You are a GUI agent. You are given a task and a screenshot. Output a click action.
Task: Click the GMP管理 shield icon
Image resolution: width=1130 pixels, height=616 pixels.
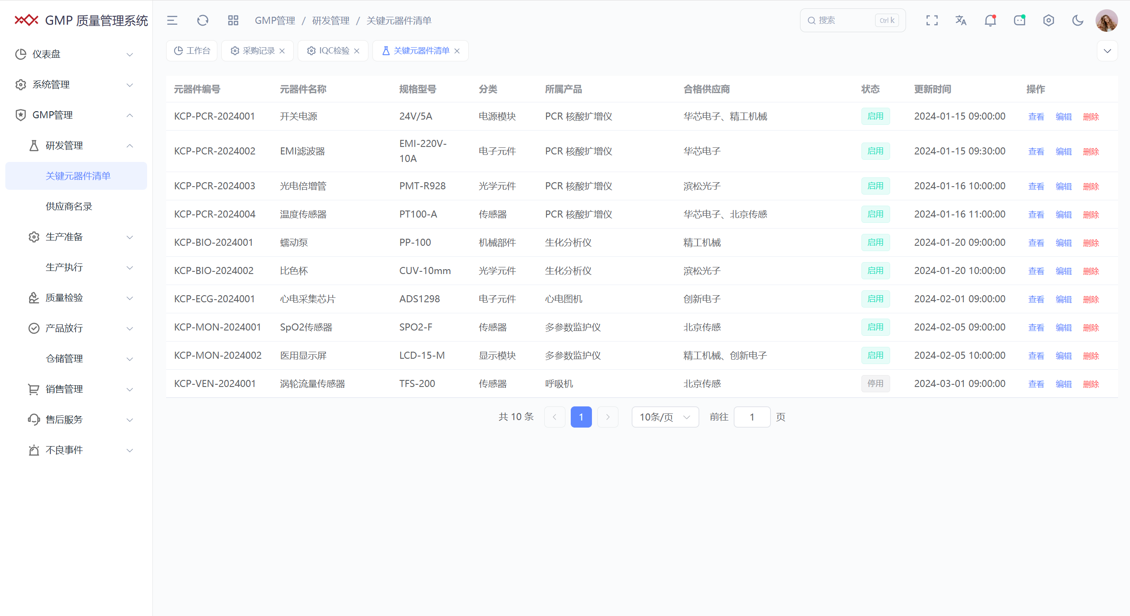pos(21,115)
